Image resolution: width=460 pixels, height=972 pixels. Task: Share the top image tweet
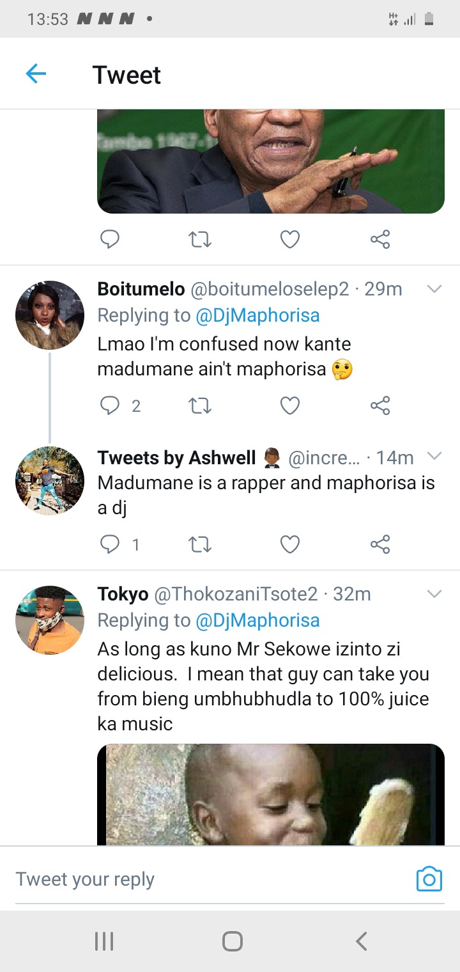coord(380,240)
